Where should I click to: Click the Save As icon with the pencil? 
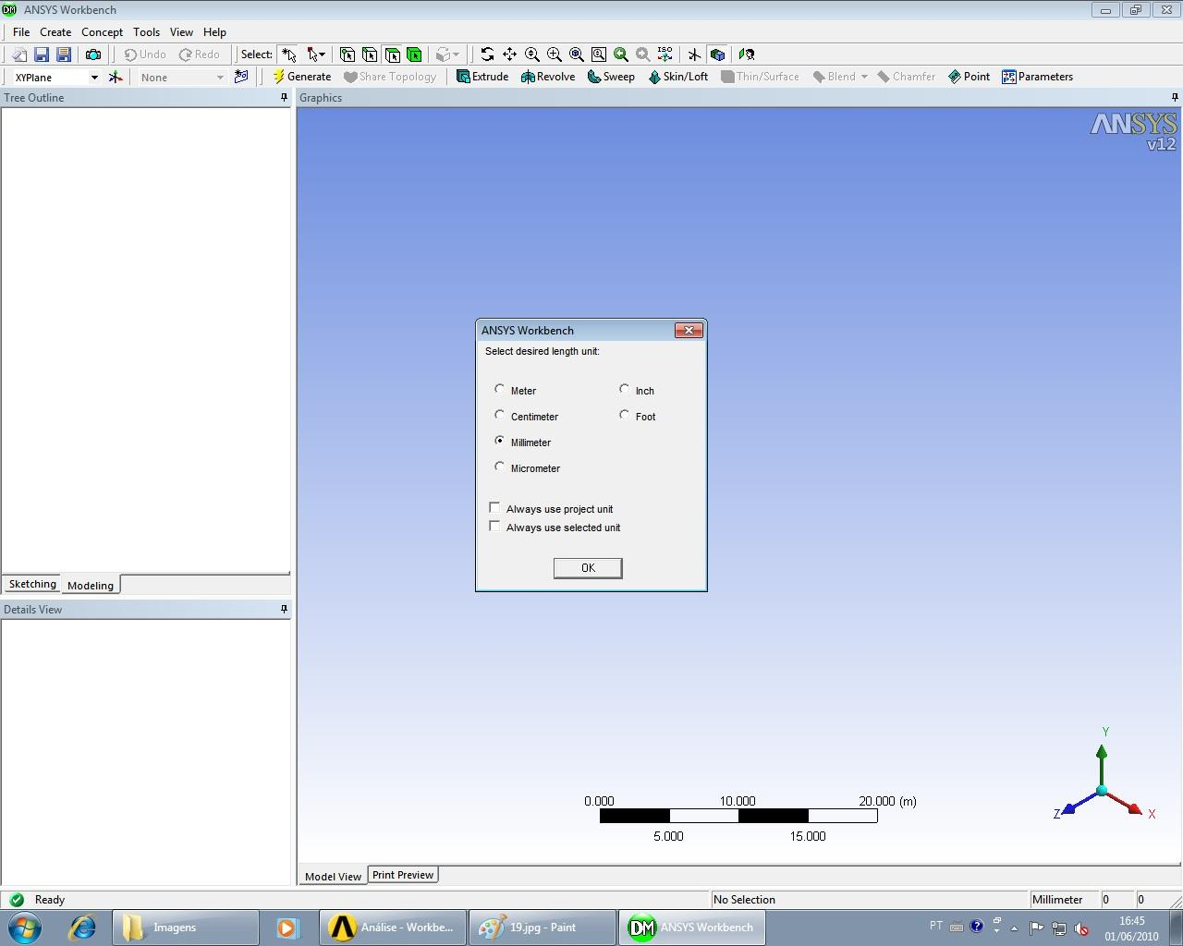pos(64,55)
